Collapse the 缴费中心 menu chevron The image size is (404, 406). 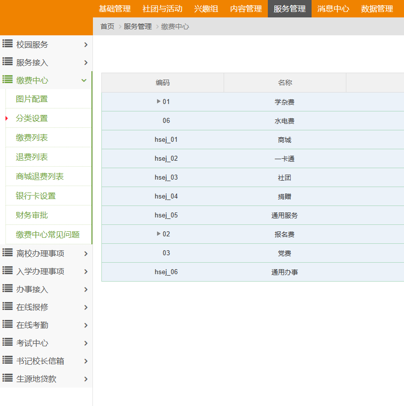click(x=84, y=81)
